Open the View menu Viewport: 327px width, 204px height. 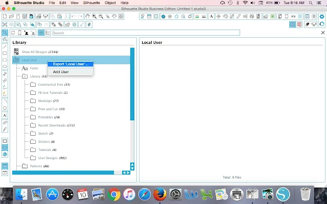click(x=75, y=3)
